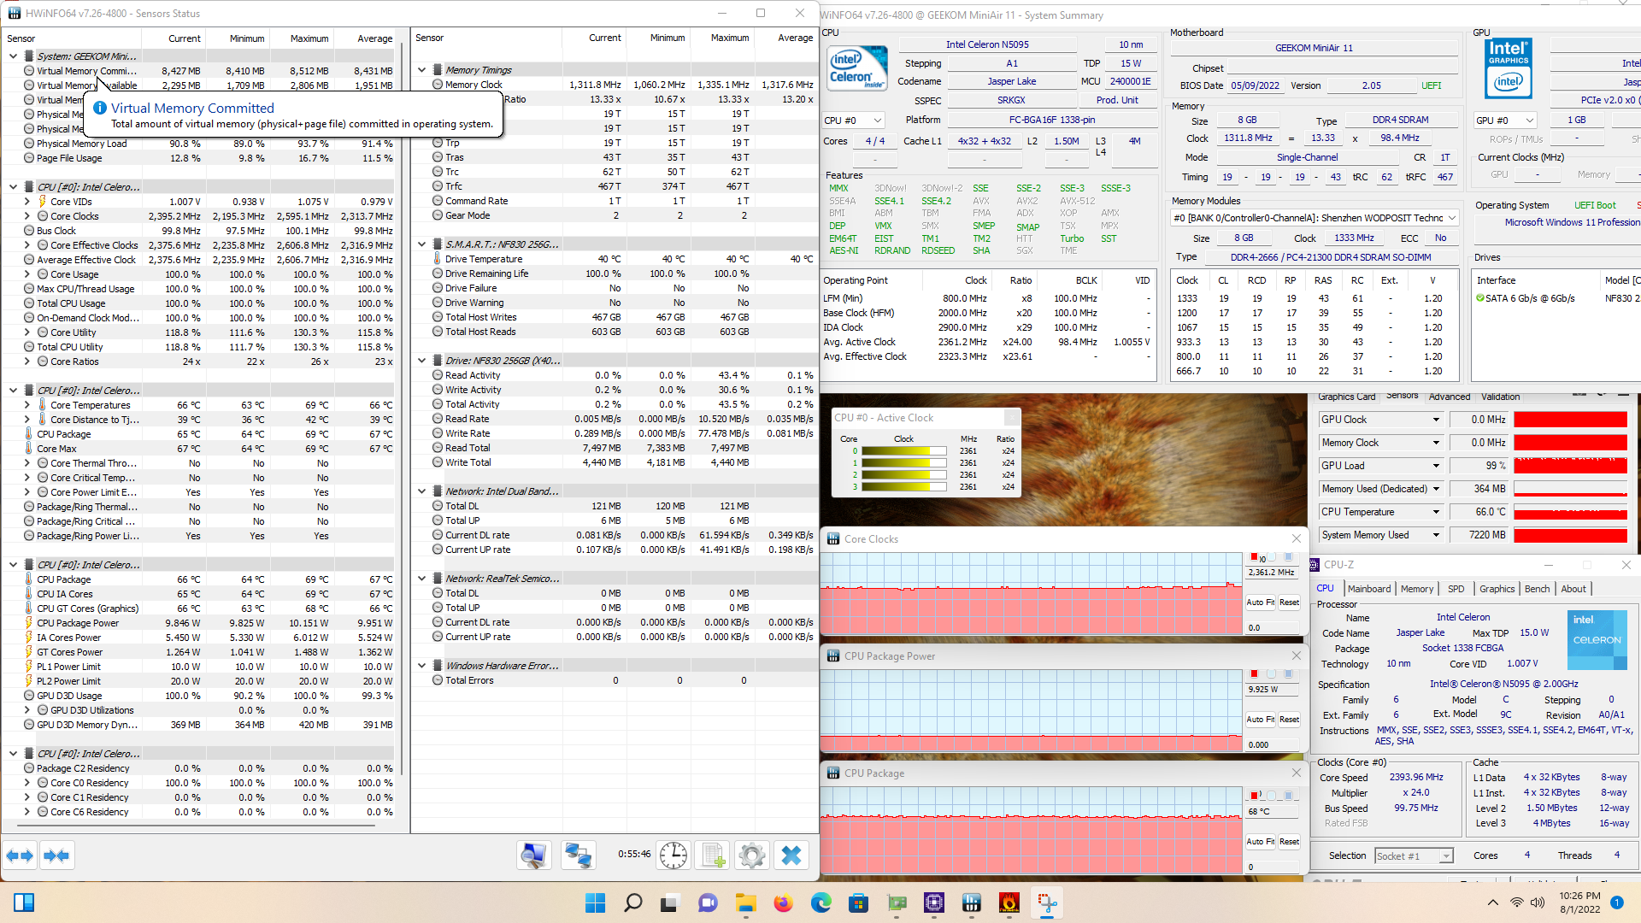Collapse the S.M.A.R.T. NF830 256G group

(421, 244)
